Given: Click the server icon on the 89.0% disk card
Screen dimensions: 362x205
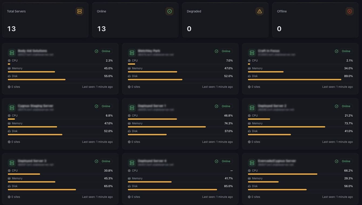Looking at the screenshot, I should [252, 53].
